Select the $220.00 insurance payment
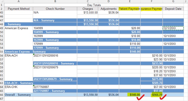Viewport: 188px width, 101px height. [x=151, y=67]
